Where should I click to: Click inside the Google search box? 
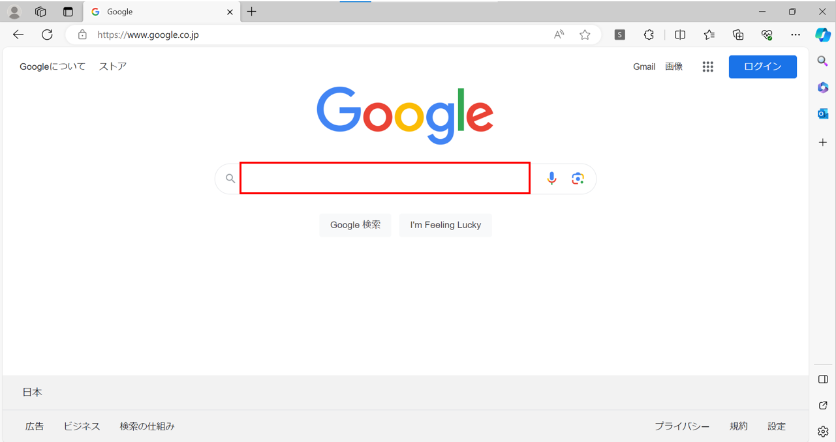coord(385,178)
